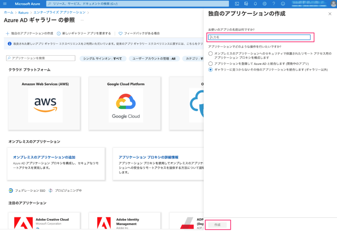The width and height of the screenshot is (337, 231).
Task: Expand the カテゴリ filter pill
Action: (193, 59)
